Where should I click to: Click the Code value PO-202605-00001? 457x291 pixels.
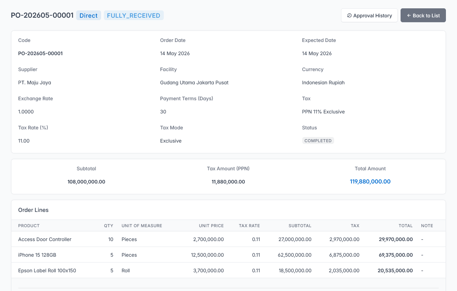pyautogui.click(x=41, y=53)
